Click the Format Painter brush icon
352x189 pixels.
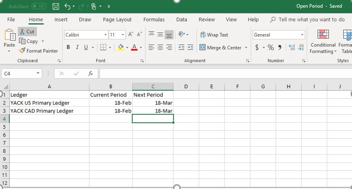coord(22,51)
